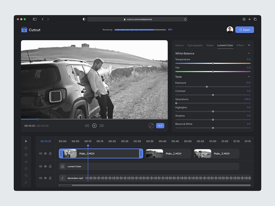Activate the Text tool in the timeline toolbar
This screenshot has height=206, width=275.
click(x=26, y=168)
